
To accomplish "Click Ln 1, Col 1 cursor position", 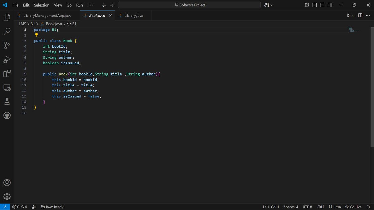I will [271, 207].
